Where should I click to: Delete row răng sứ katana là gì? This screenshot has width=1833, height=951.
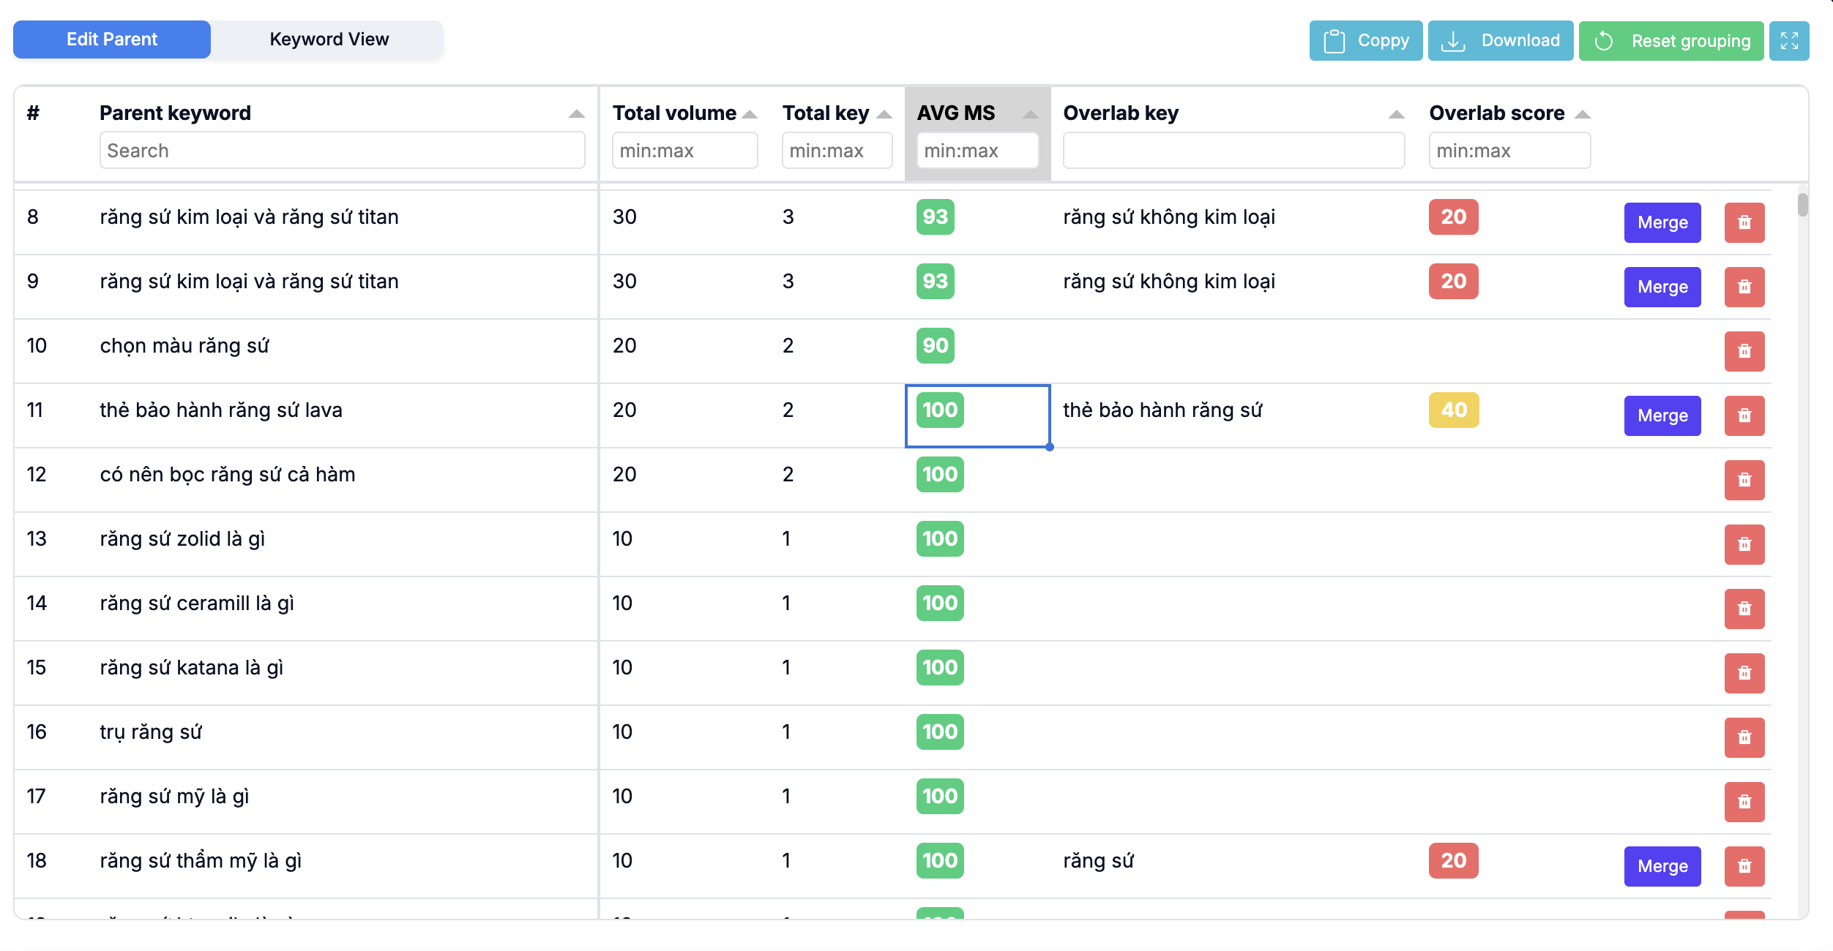point(1744,673)
